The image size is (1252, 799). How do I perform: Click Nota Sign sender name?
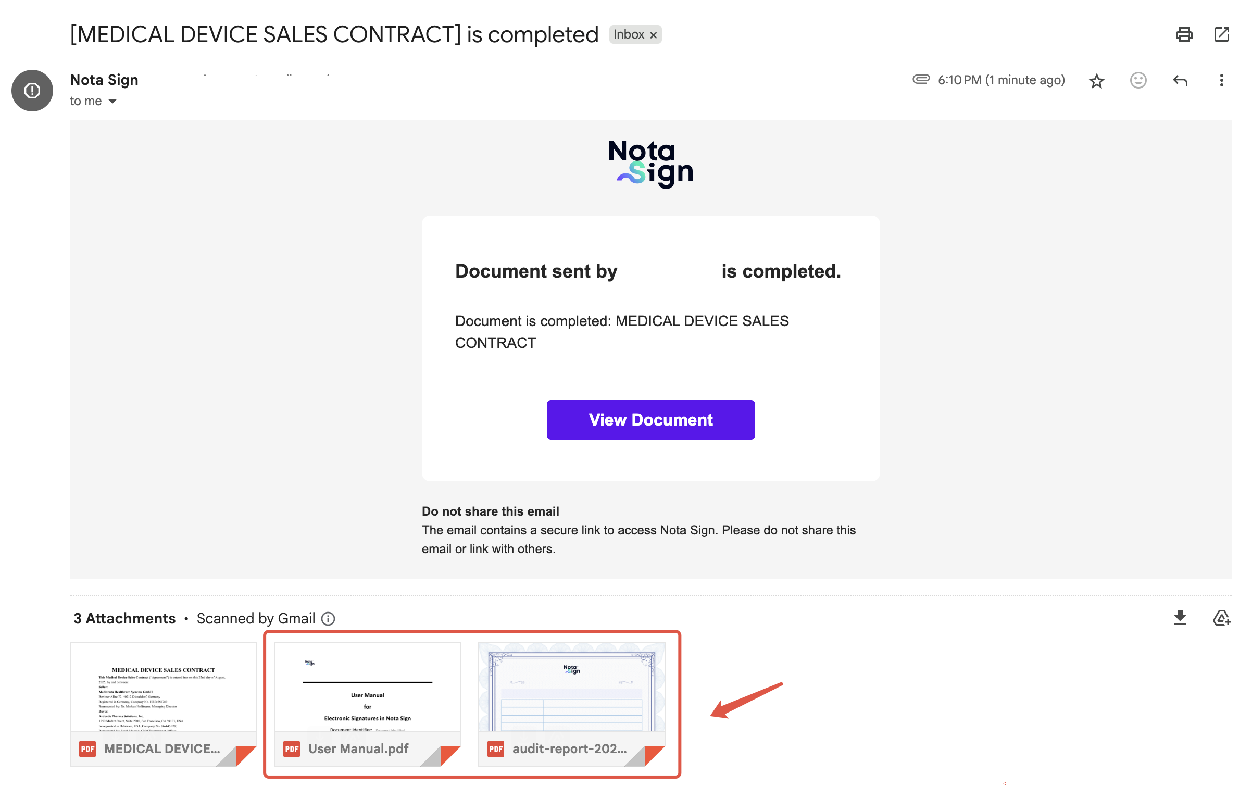pos(104,80)
